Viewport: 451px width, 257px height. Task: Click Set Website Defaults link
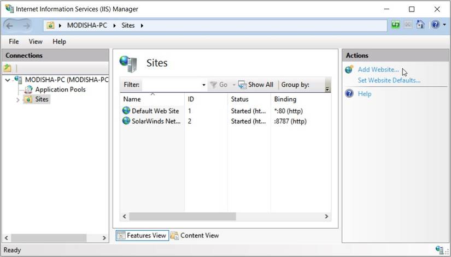[389, 80]
